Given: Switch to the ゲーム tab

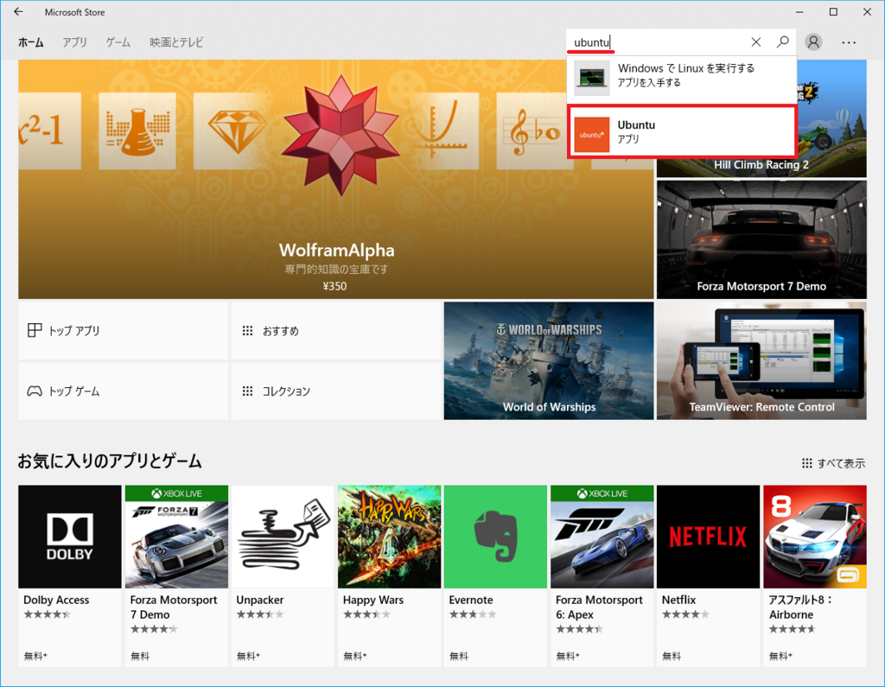Looking at the screenshot, I should (118, 42).
